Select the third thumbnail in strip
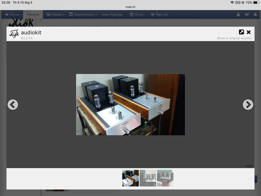The height and width of the screenshot is (196, 261). [x=165, y=178]
